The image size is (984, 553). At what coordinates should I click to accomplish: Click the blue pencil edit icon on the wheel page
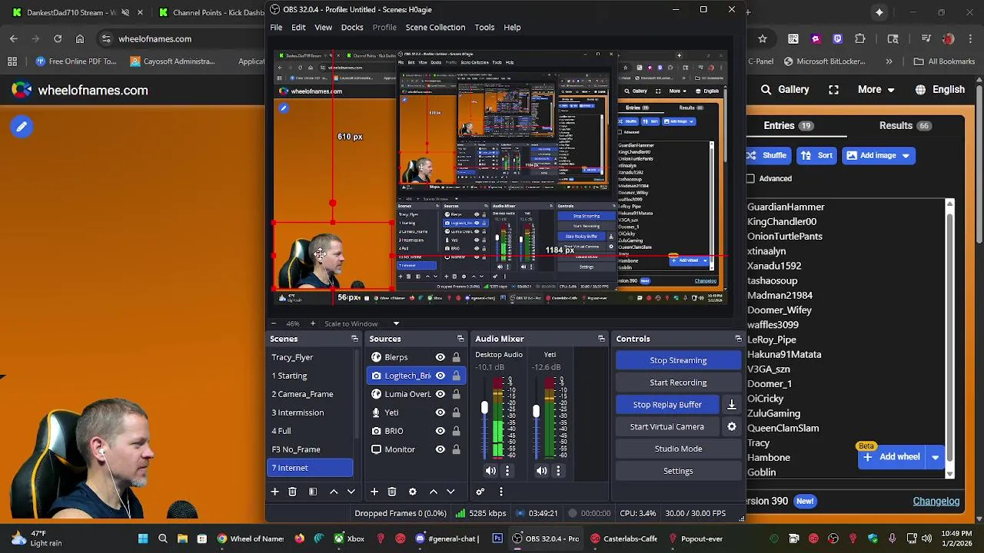22,127
